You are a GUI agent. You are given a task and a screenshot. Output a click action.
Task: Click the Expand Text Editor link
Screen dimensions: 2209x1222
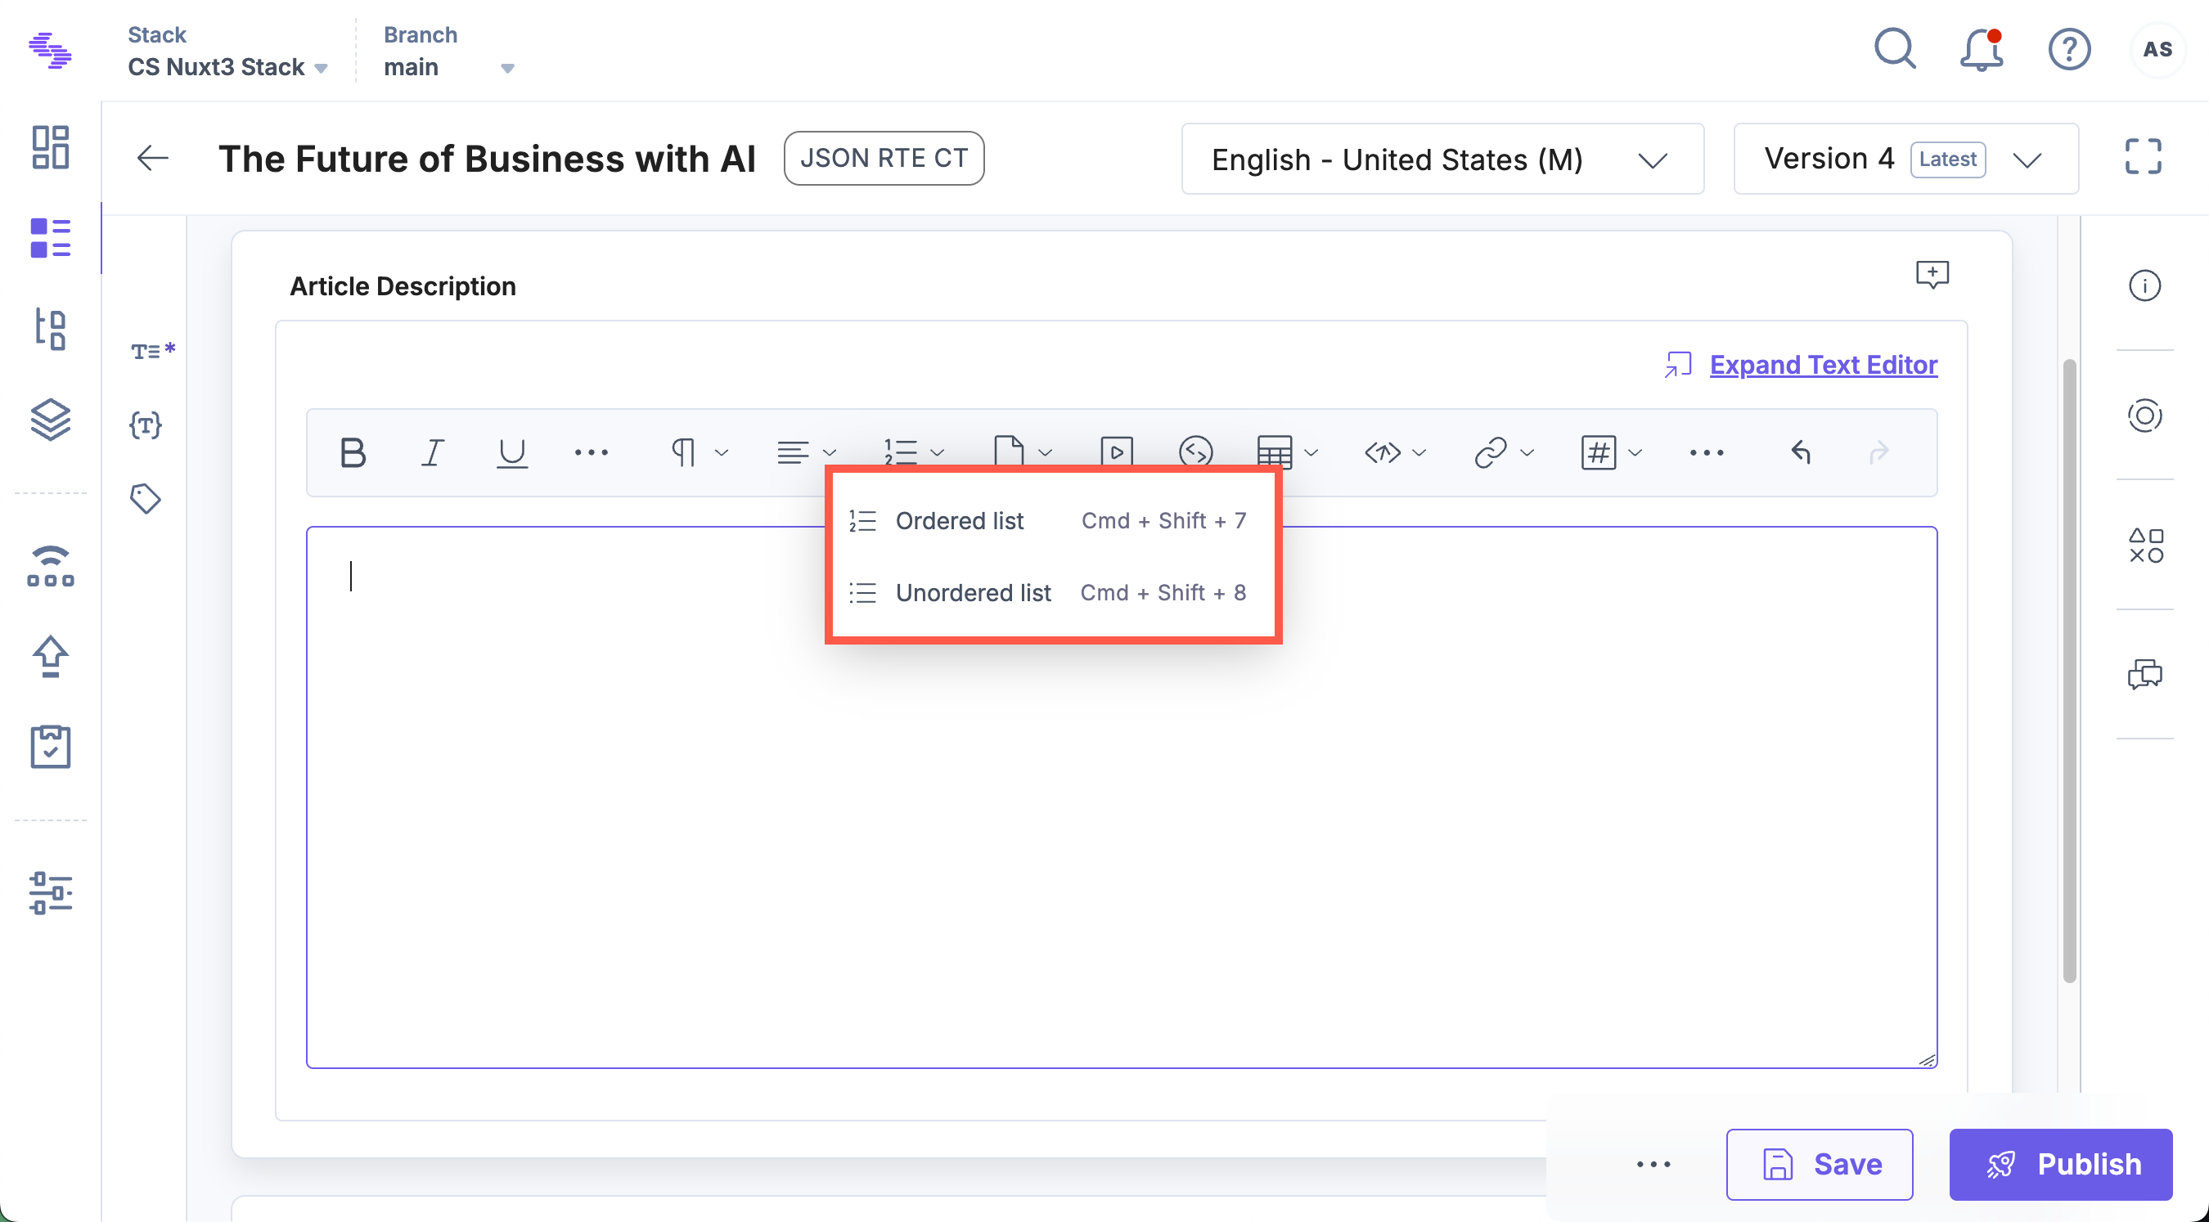pyautogui.click(x=1823, y=365)
